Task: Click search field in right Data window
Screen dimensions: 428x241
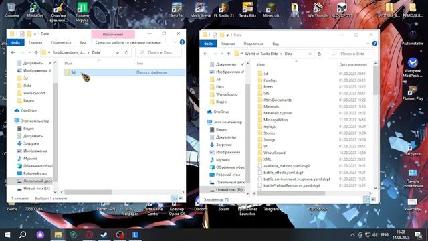Action: tap(351, 54)
